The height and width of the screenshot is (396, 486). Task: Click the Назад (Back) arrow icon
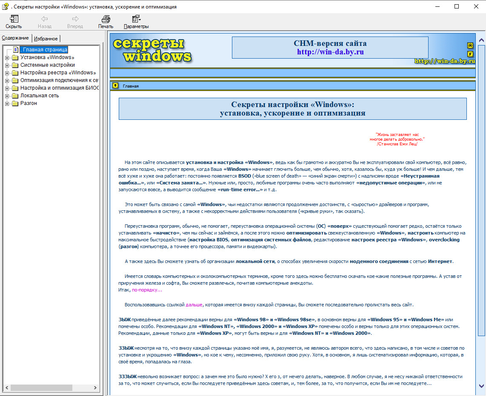[x=45, y=19]
